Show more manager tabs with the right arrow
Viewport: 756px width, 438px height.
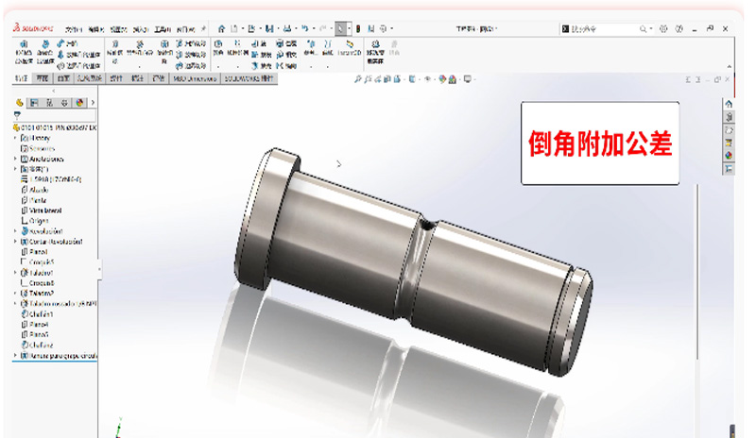point(93,103)
